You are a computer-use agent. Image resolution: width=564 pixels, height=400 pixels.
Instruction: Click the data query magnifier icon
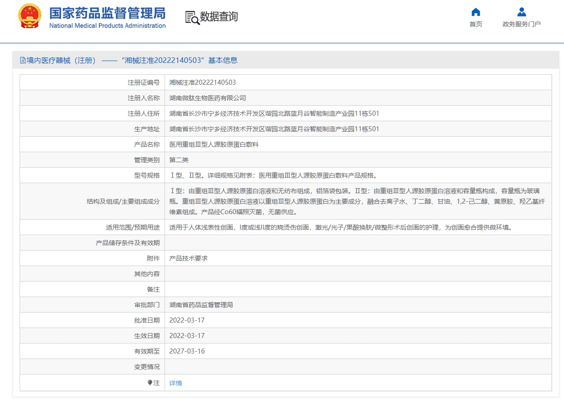(x=192, y=17)
